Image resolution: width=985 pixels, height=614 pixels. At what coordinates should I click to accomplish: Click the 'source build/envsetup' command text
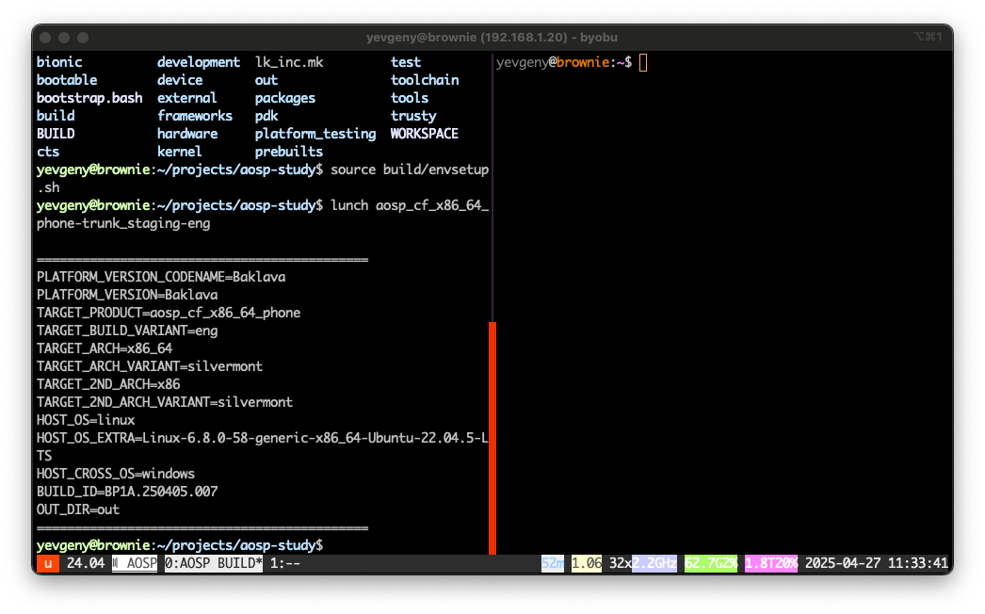410,170
